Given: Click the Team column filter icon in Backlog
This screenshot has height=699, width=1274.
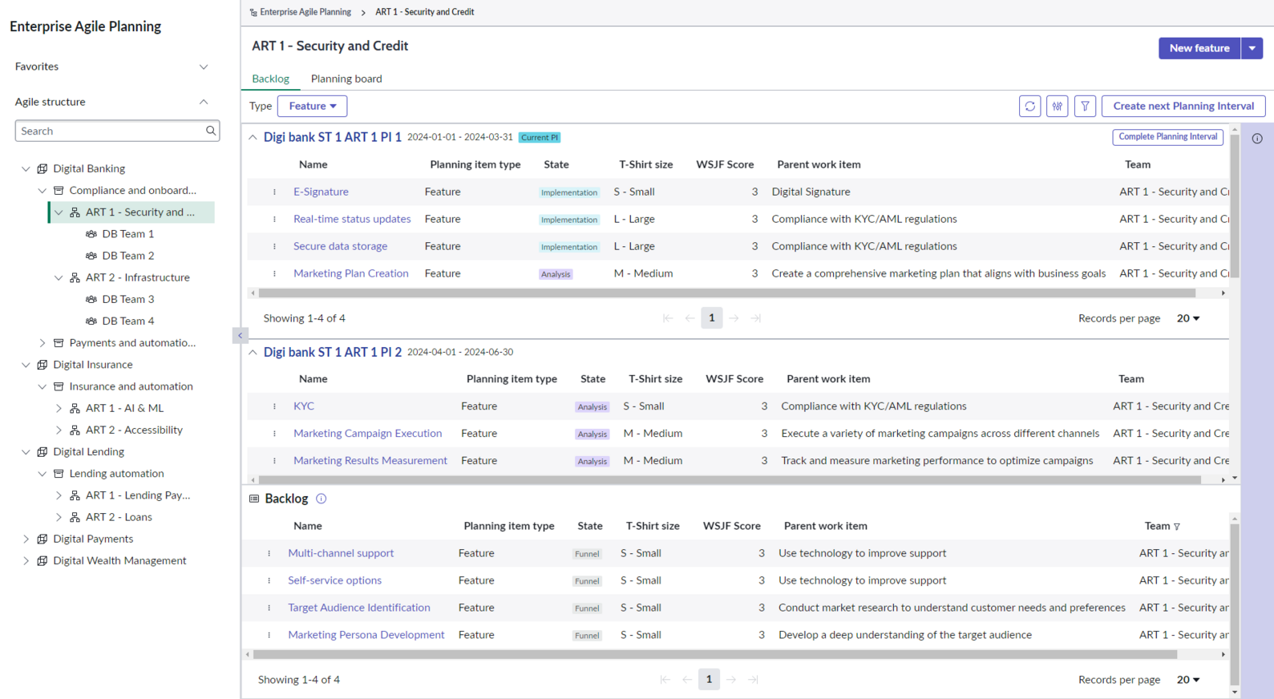Looking at the screenshot, I should point(1177,527).
